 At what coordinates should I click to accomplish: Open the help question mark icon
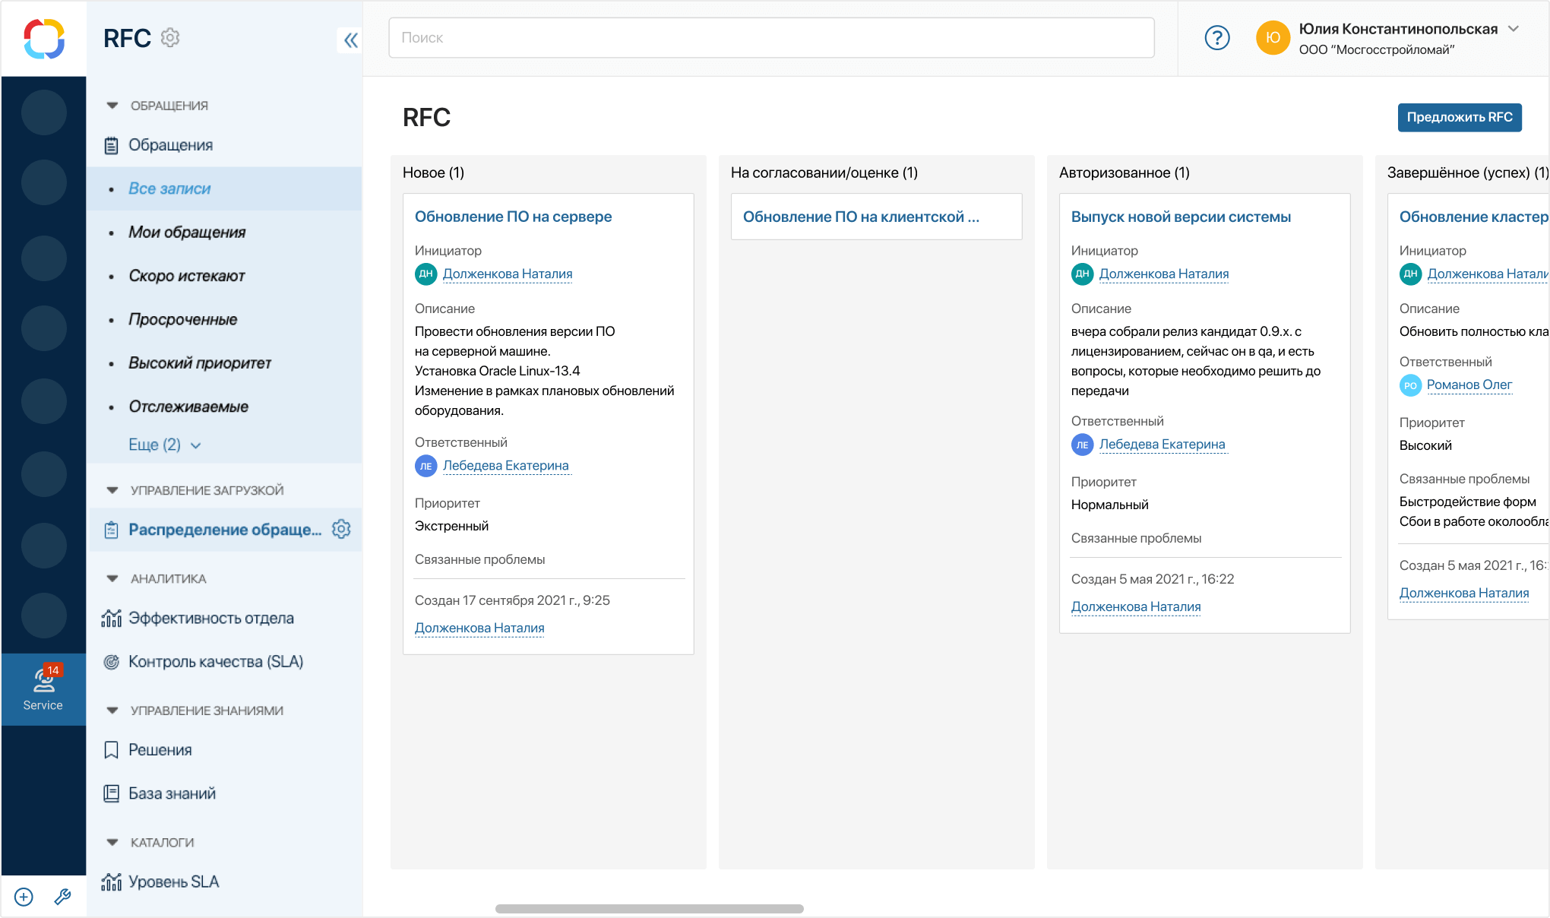1217,38
